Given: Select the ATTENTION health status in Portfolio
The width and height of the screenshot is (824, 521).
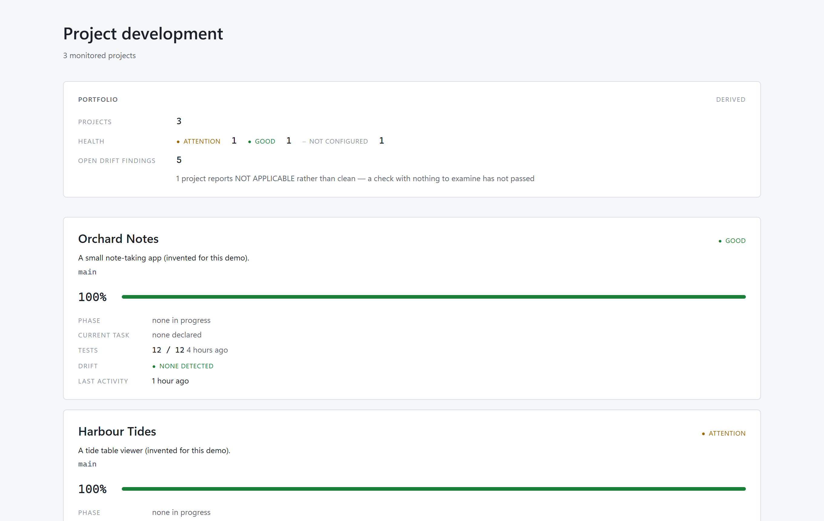Looking at the screenshot, I should 198,141.
